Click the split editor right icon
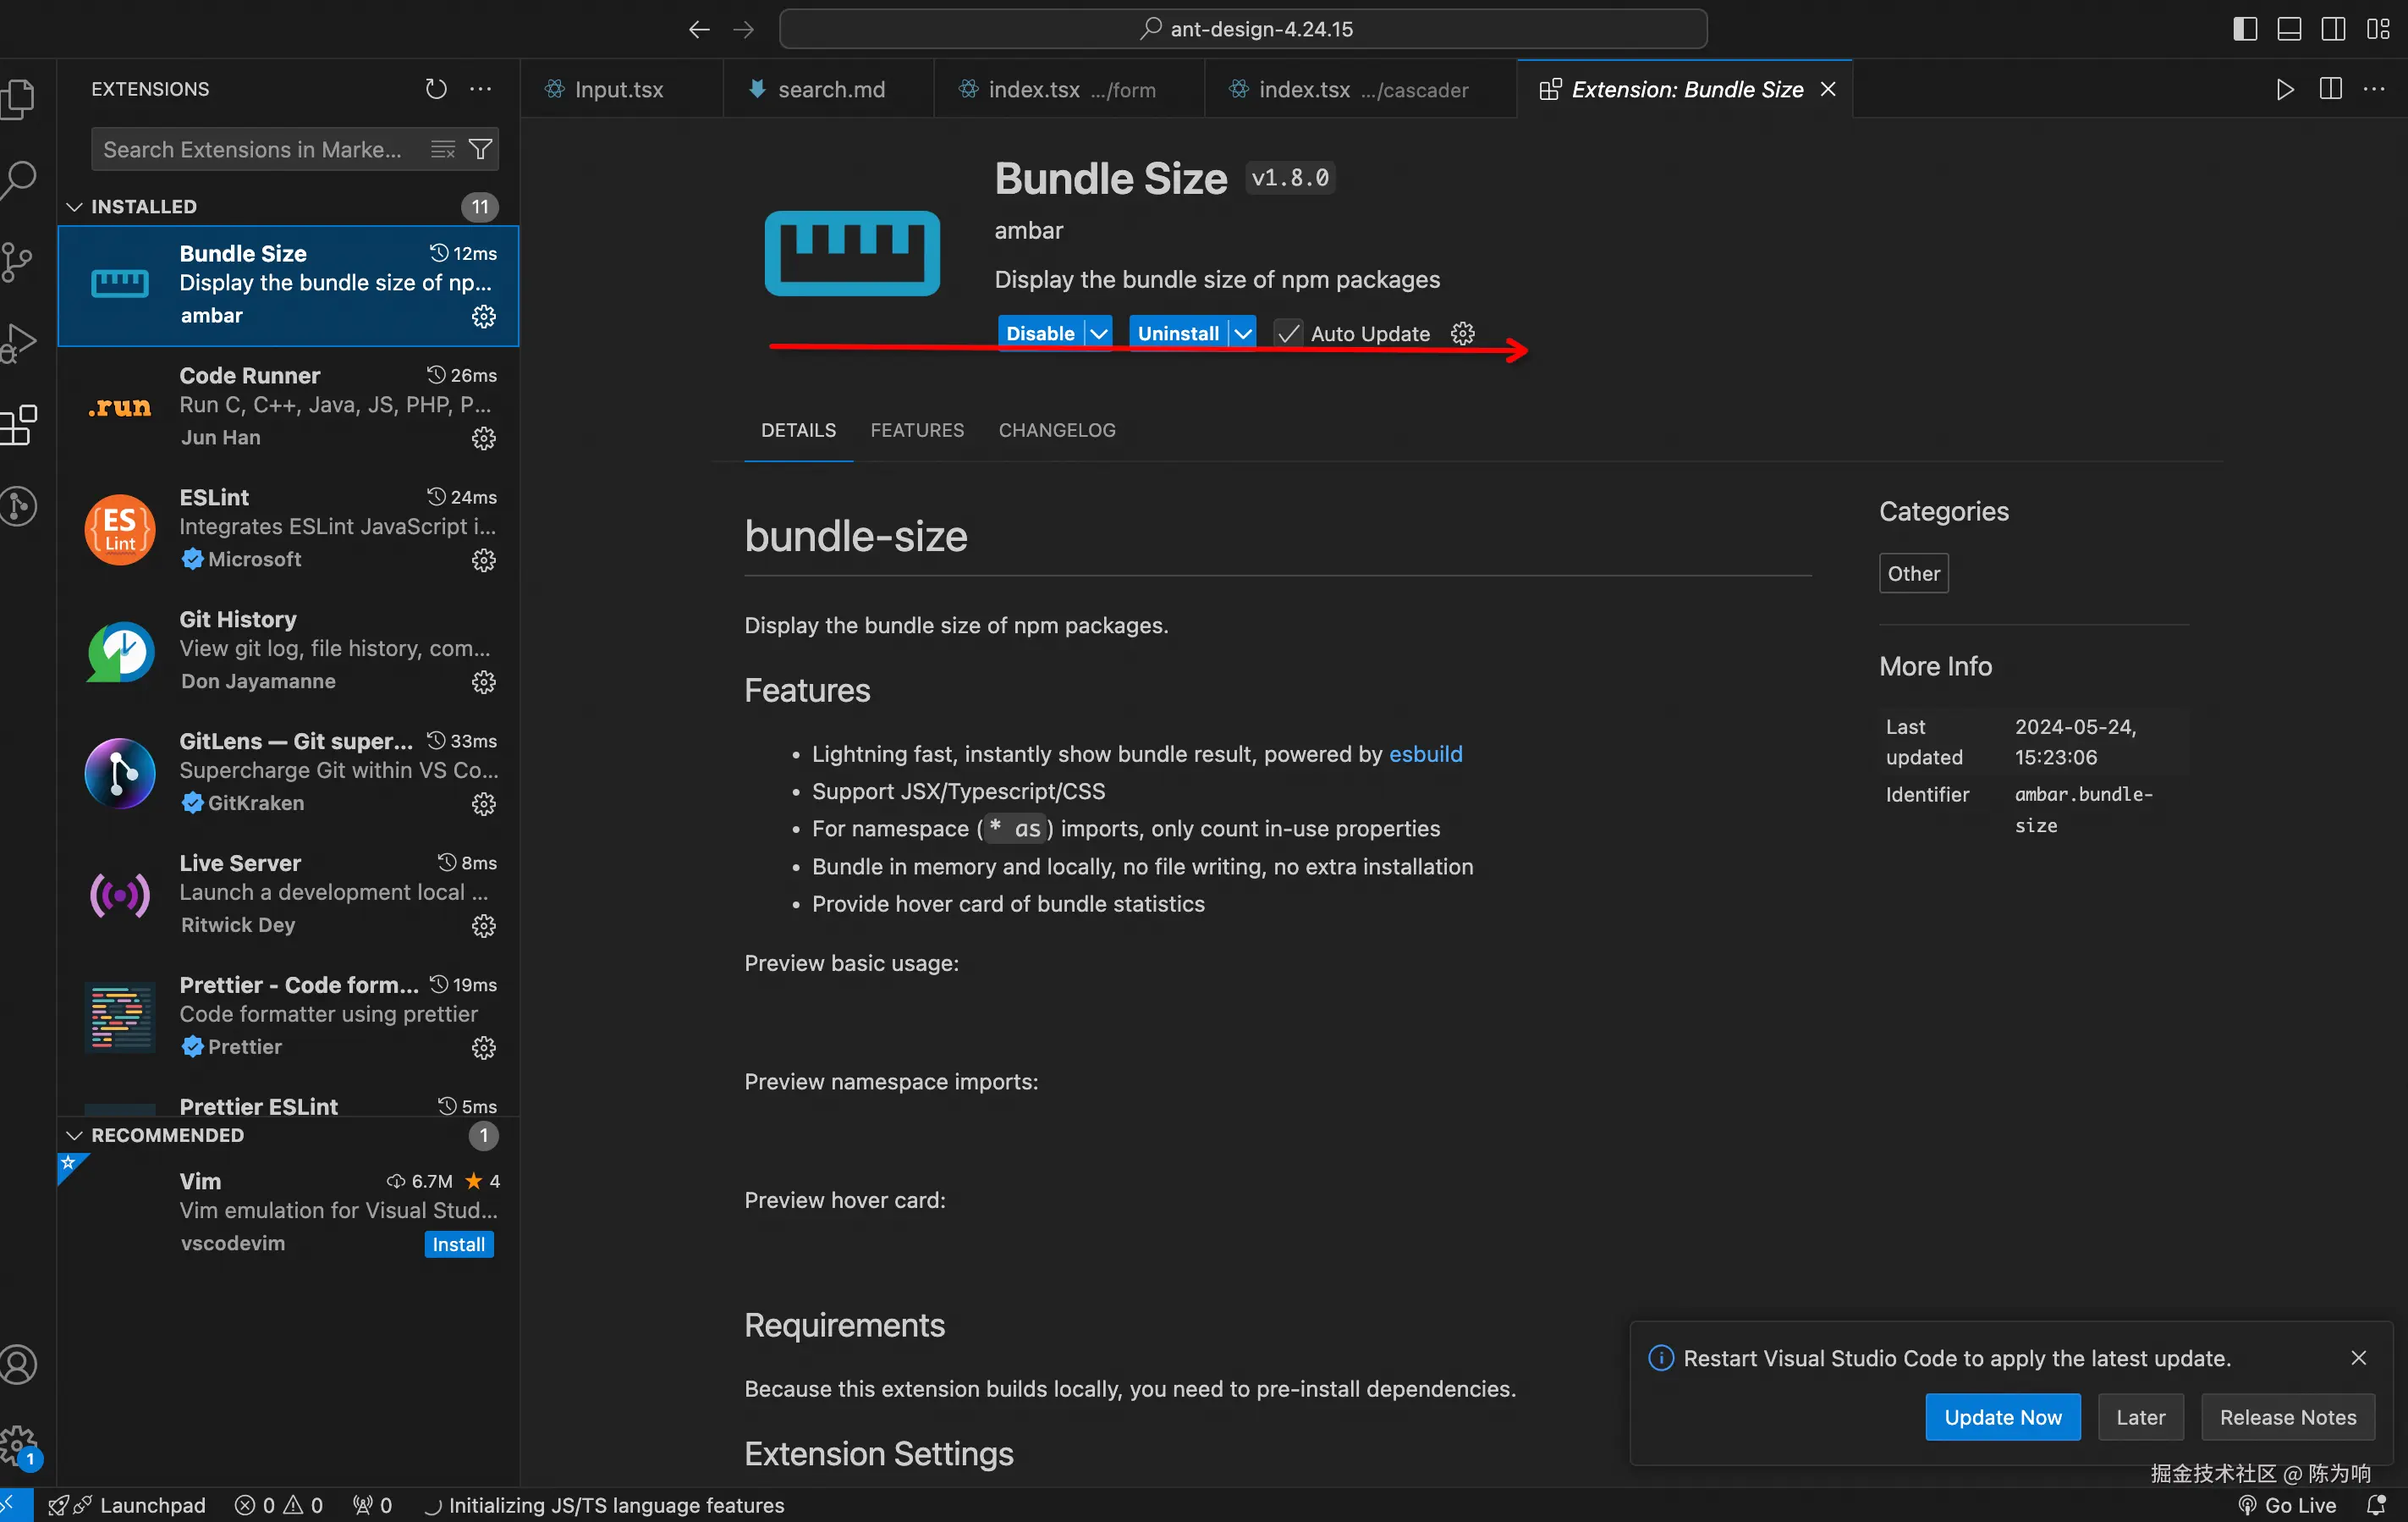The height and width of the screenshot is (1522, 2408). (x=2330, y=89)
